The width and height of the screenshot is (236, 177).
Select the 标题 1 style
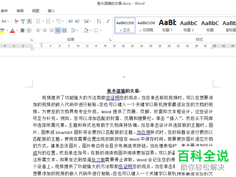(167, 25)
